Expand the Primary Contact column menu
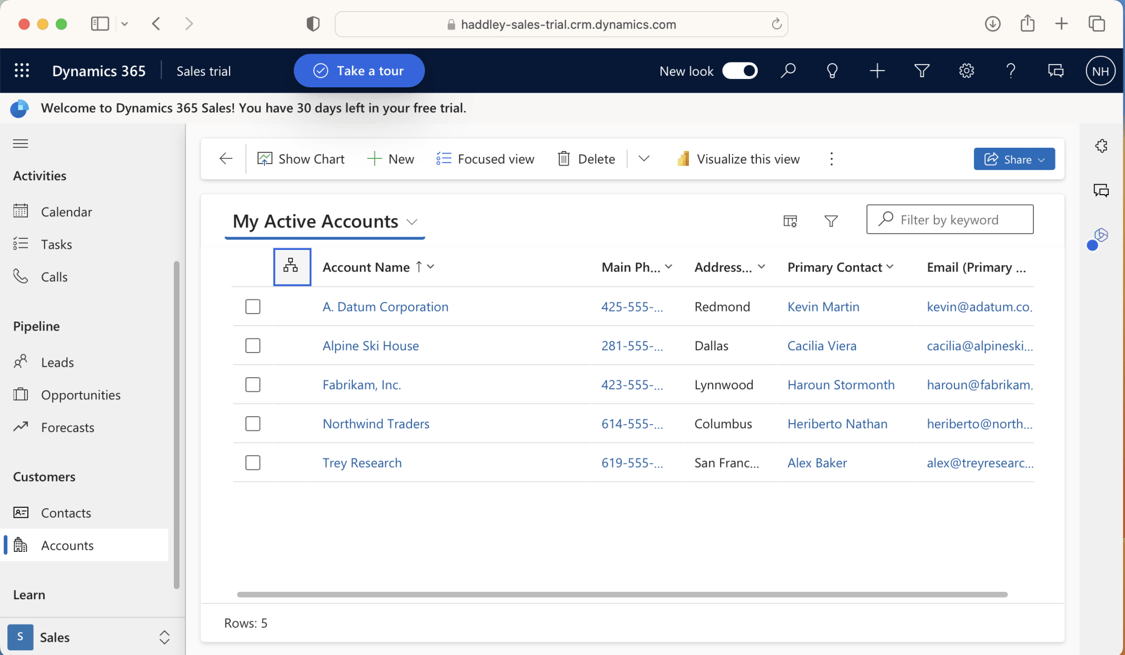The height and width of the screenshot is (655, 1125). (890, 267)
